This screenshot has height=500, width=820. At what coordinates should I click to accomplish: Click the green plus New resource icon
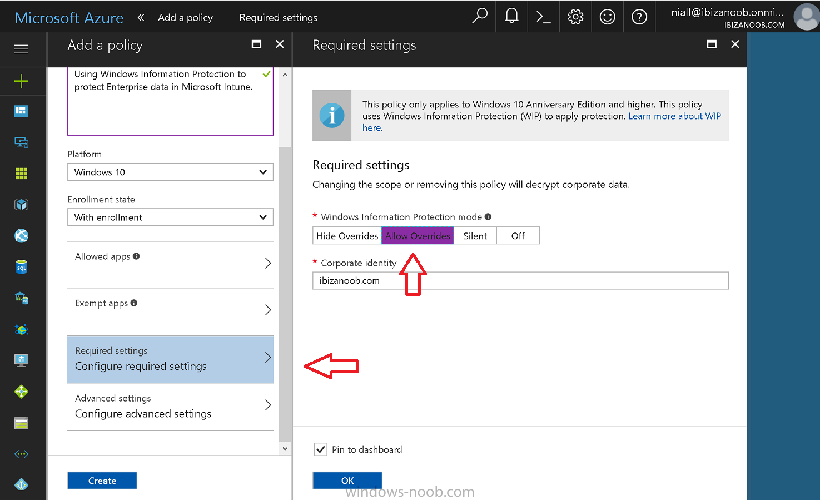(x=21, y=81)
